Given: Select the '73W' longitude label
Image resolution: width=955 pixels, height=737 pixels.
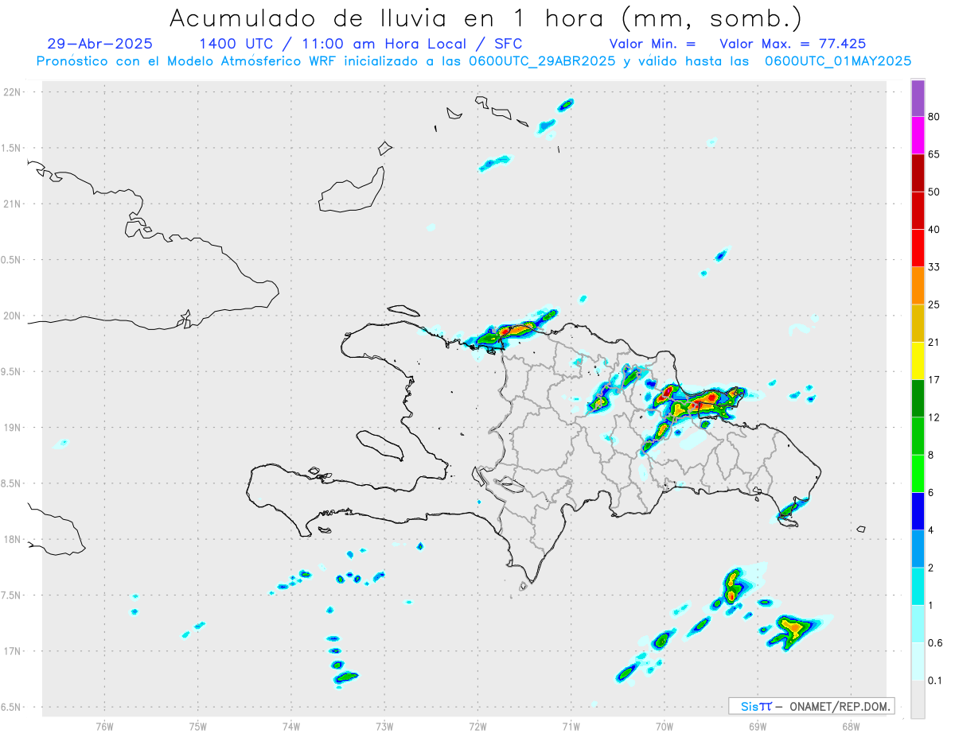Looking at the screenshot, I should 384,726.
